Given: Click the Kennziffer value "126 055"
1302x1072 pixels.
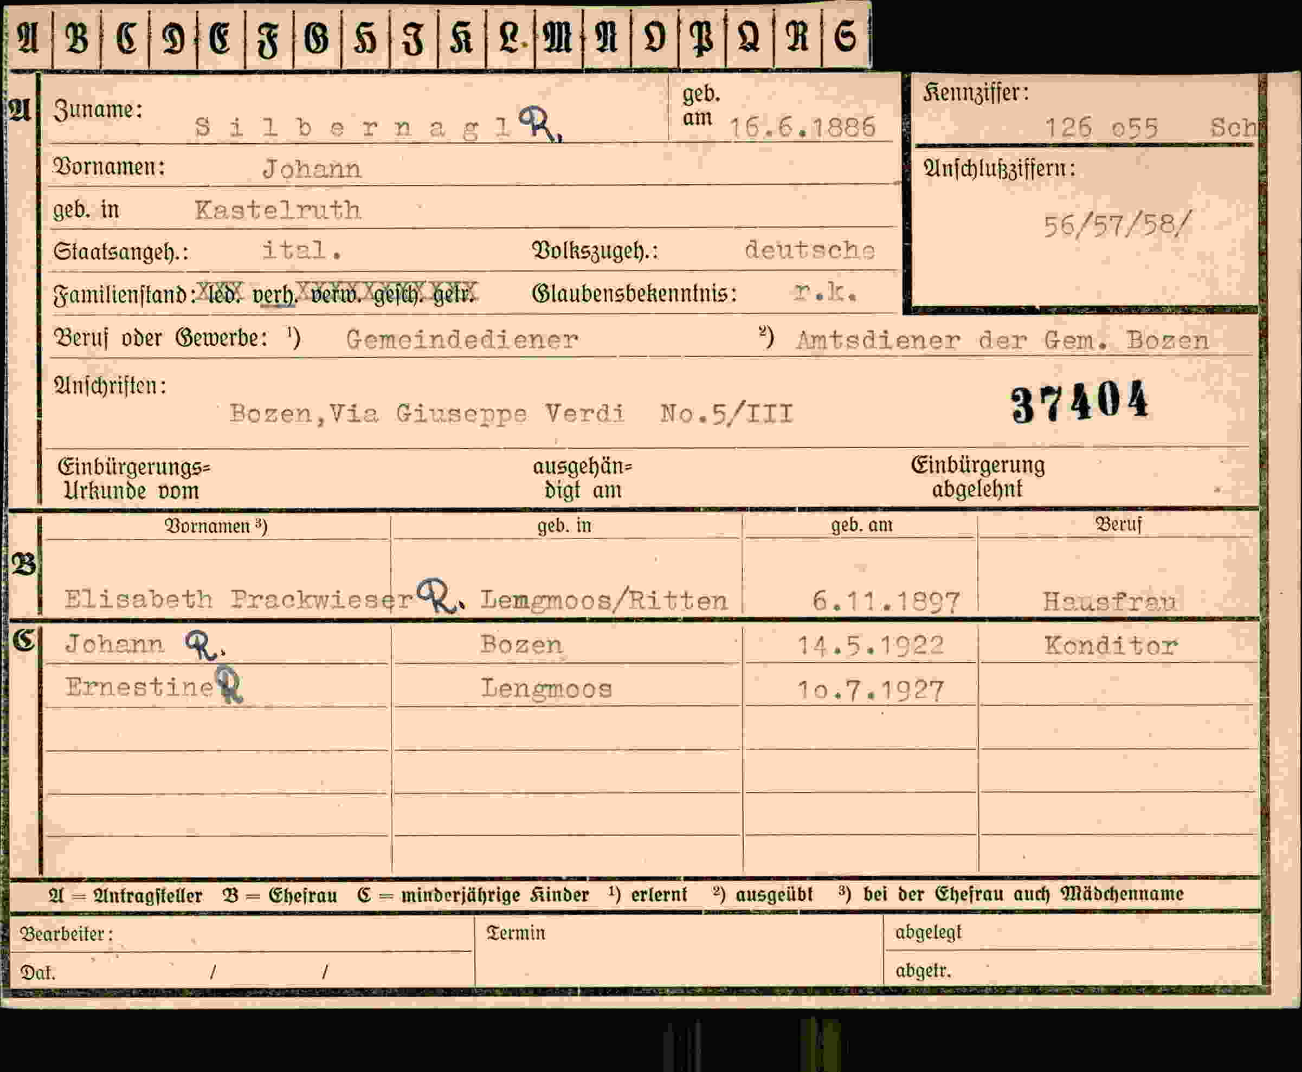Looking at the screenshot, I should click(1101, 128).
